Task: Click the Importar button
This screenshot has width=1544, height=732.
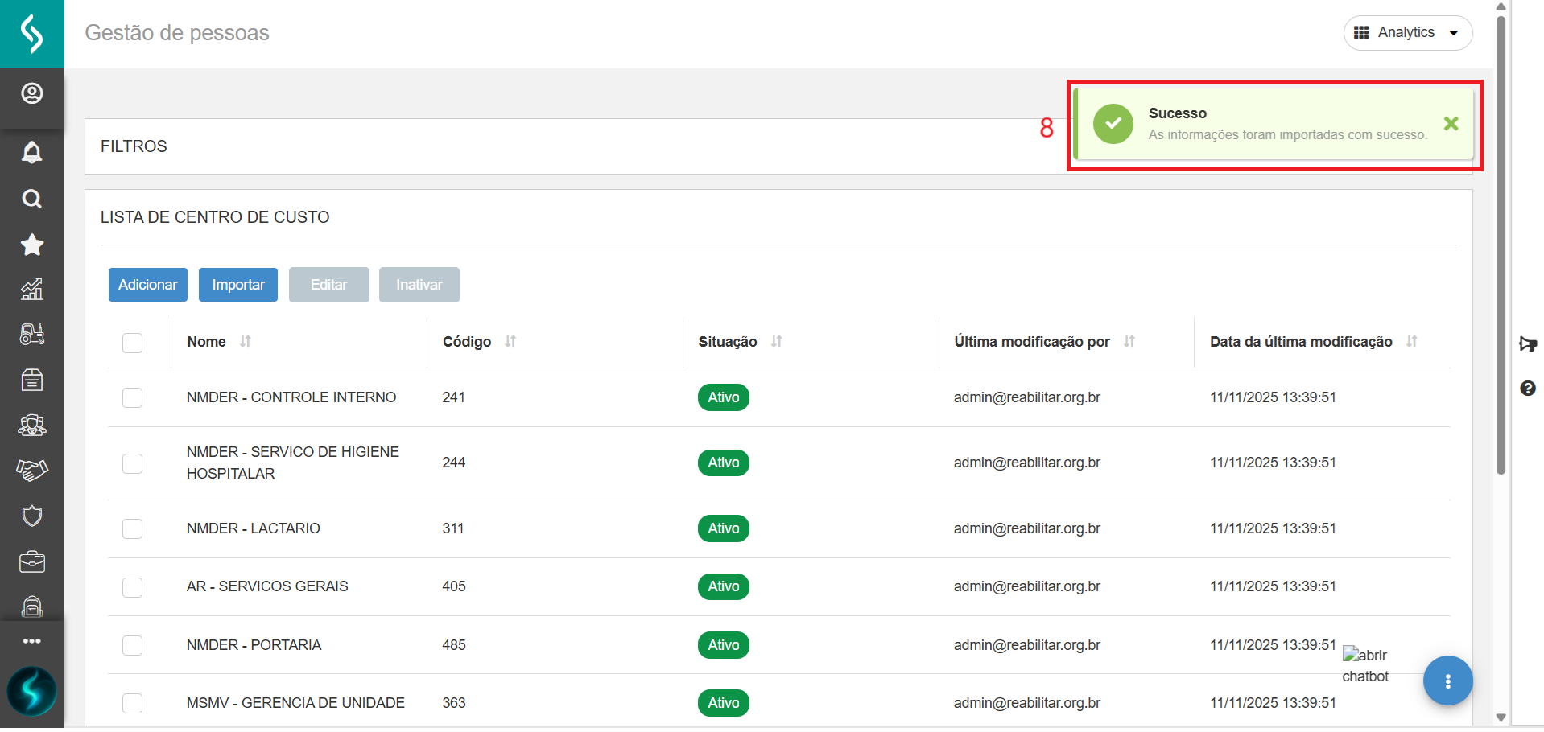Action: pyautogui.click(x=238, y=285)
